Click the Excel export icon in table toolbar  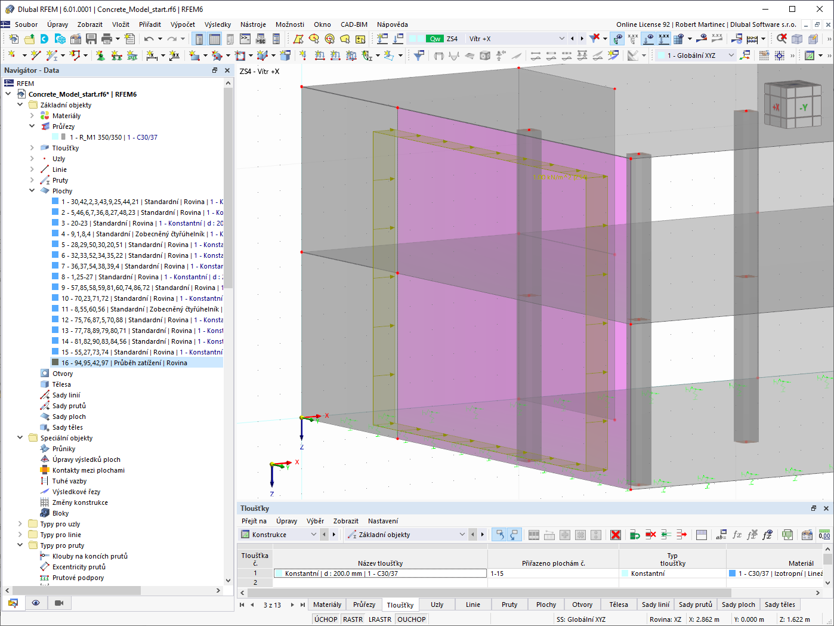coord(787,535)
